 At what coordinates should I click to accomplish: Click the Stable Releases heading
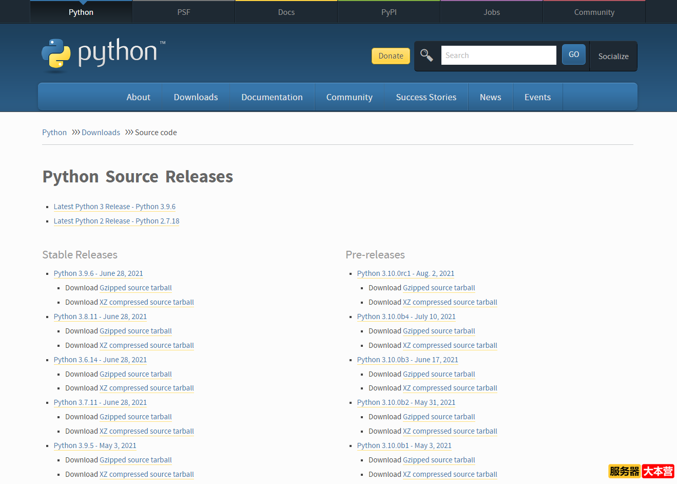(80, 255)
